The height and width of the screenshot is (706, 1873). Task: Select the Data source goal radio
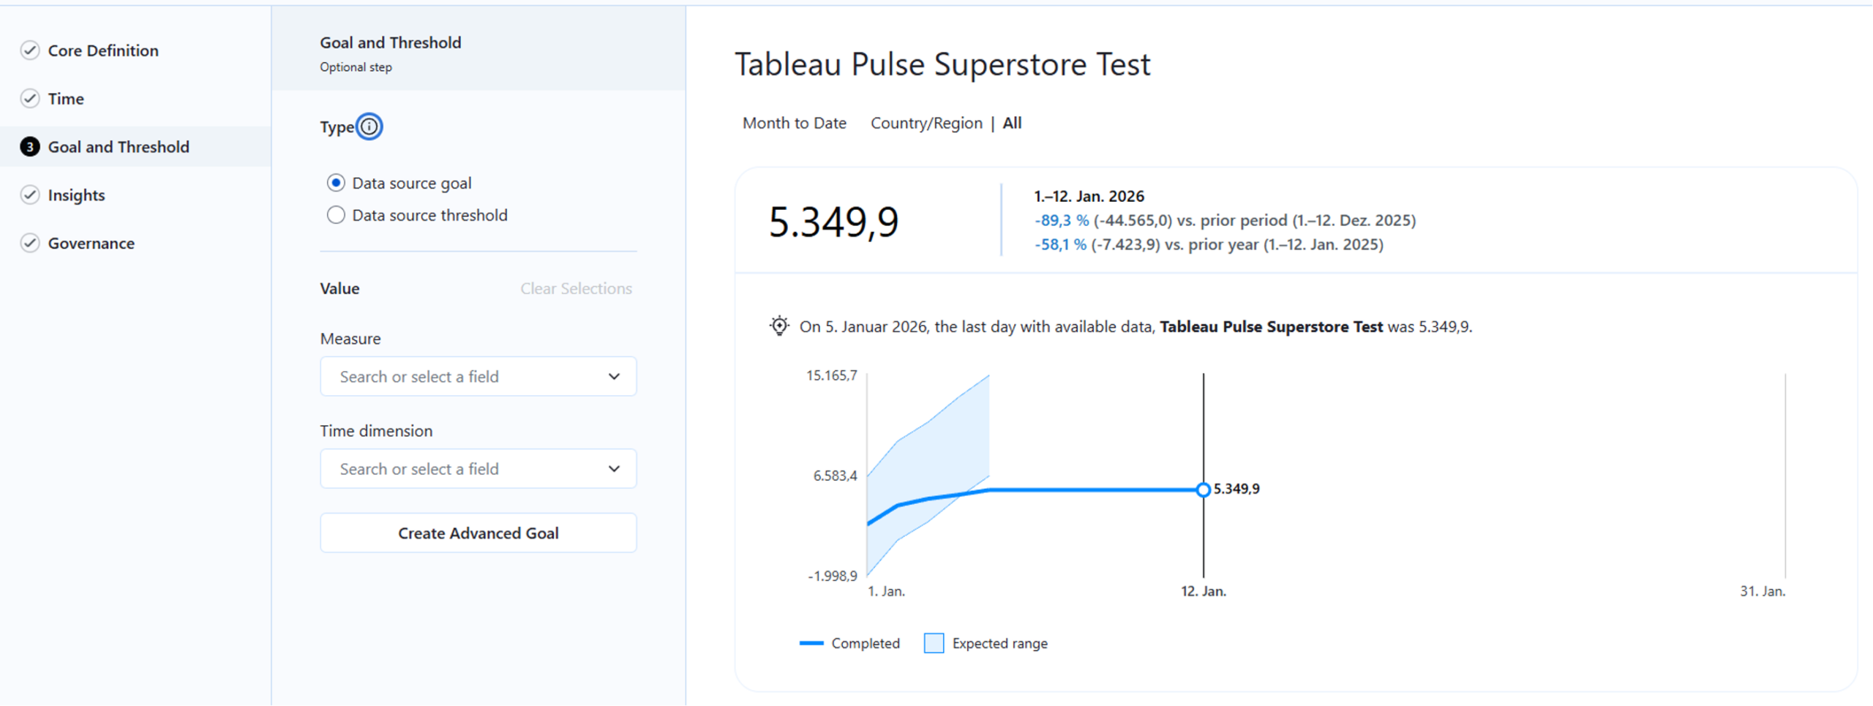[x=336, y=183]
